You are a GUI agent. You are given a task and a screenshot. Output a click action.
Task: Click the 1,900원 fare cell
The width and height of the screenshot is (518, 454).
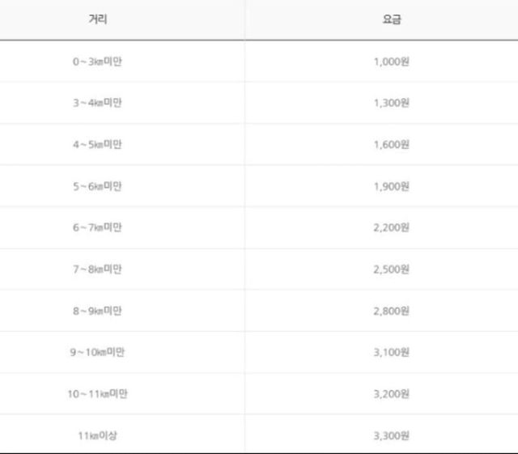click(391, 186)
